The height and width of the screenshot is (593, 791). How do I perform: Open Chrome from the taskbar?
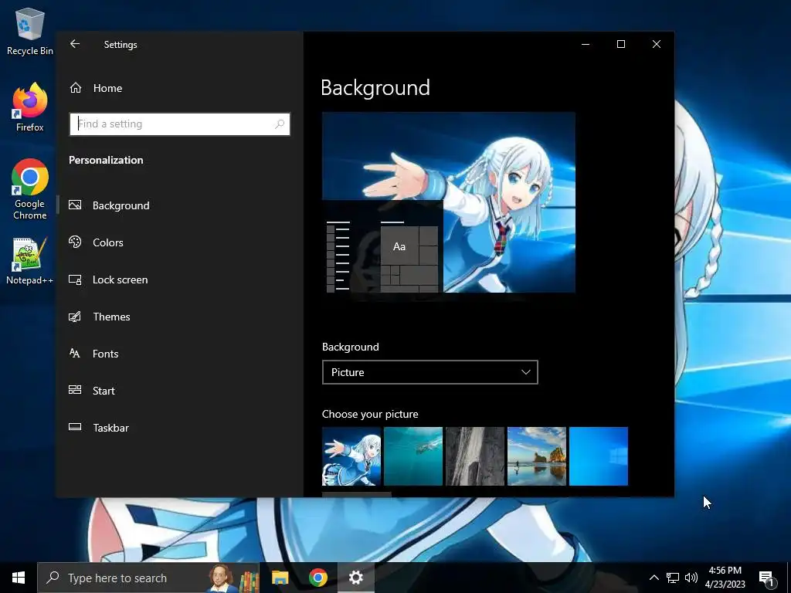pyautogui.click(x=317, y=578)
